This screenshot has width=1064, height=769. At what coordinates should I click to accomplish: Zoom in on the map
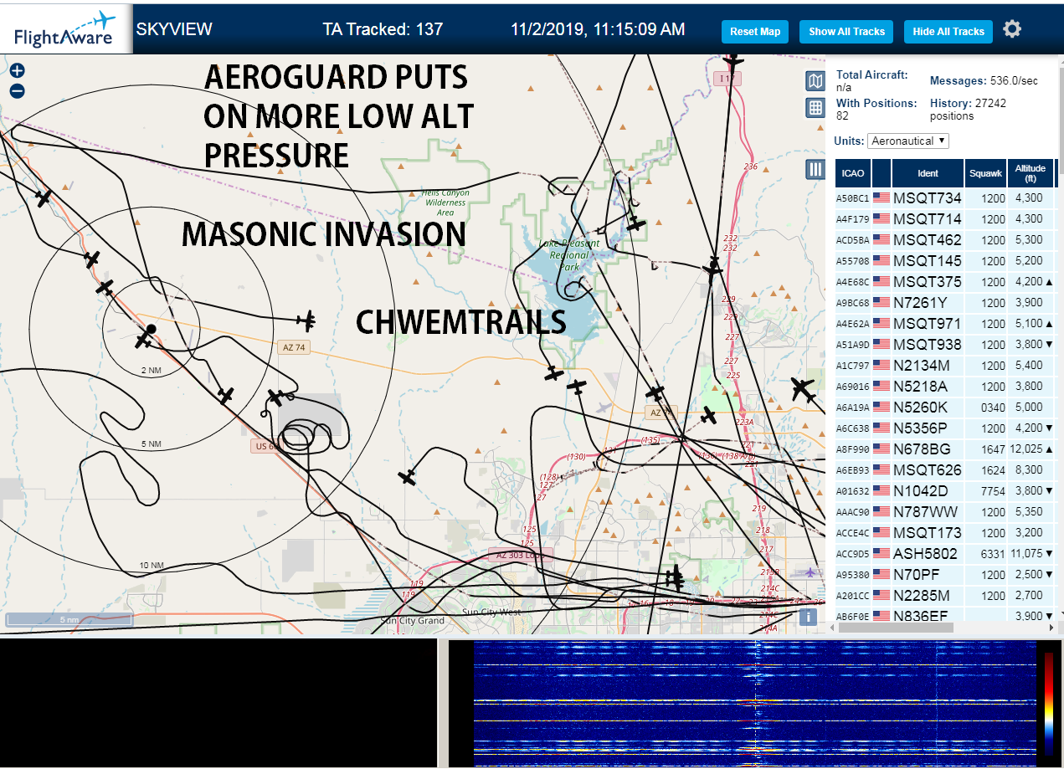pos(18,71)
